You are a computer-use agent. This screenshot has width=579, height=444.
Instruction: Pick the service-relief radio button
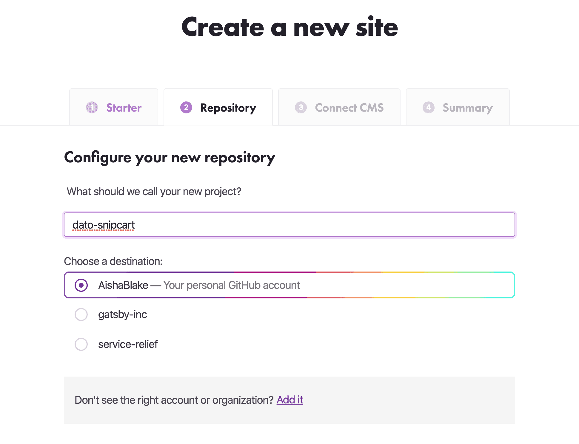81,344
